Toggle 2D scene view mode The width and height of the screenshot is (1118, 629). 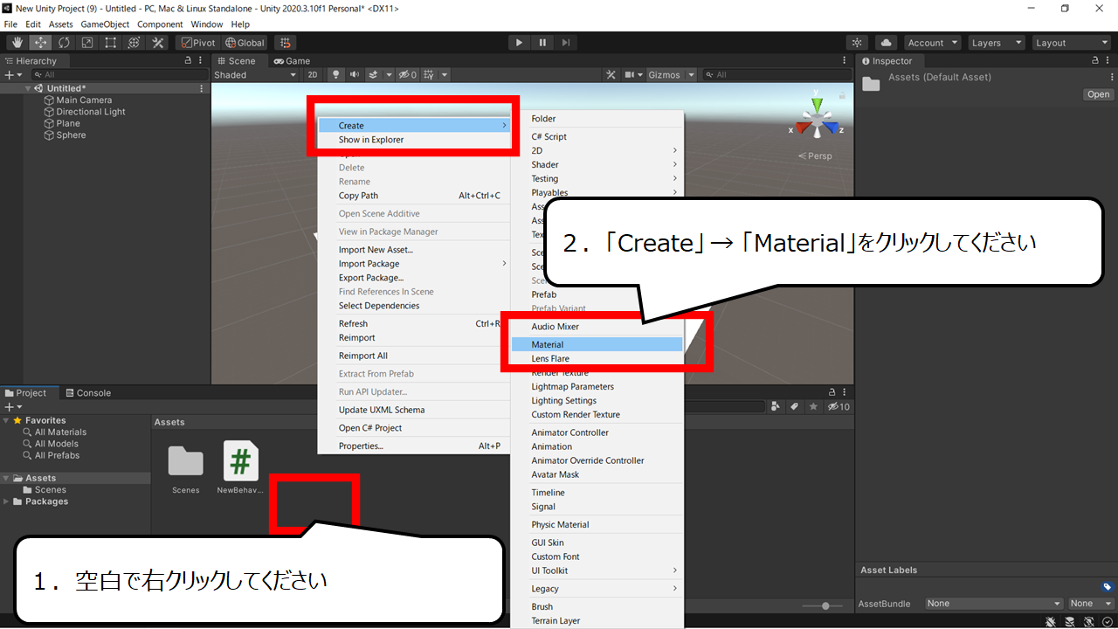pos(313,75)
